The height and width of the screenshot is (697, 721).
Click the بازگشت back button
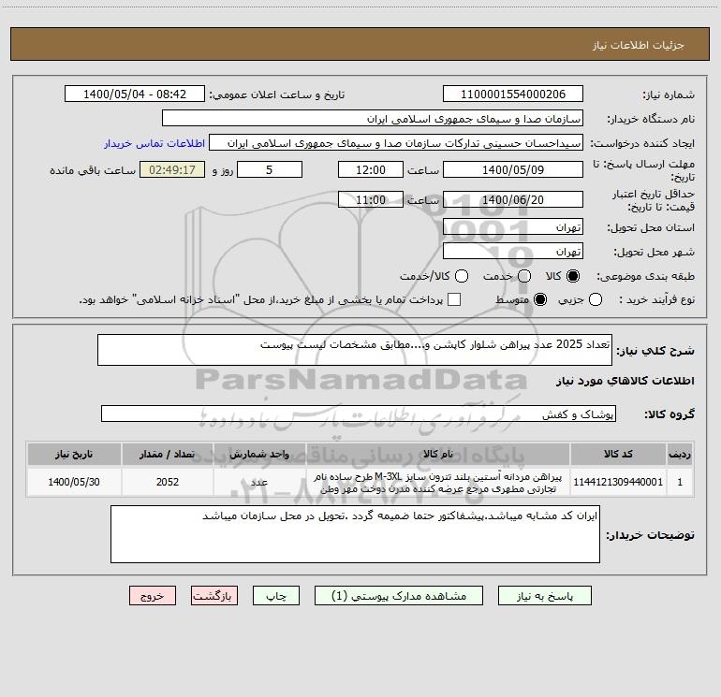[x=214, y=595]
